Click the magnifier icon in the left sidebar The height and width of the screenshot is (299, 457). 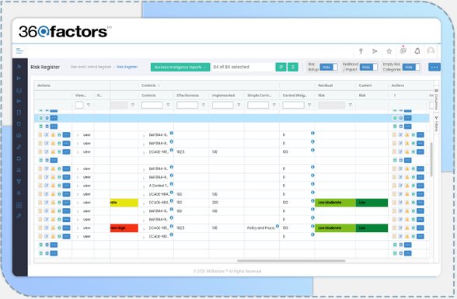pyautogui.click(x=19, y=147)
